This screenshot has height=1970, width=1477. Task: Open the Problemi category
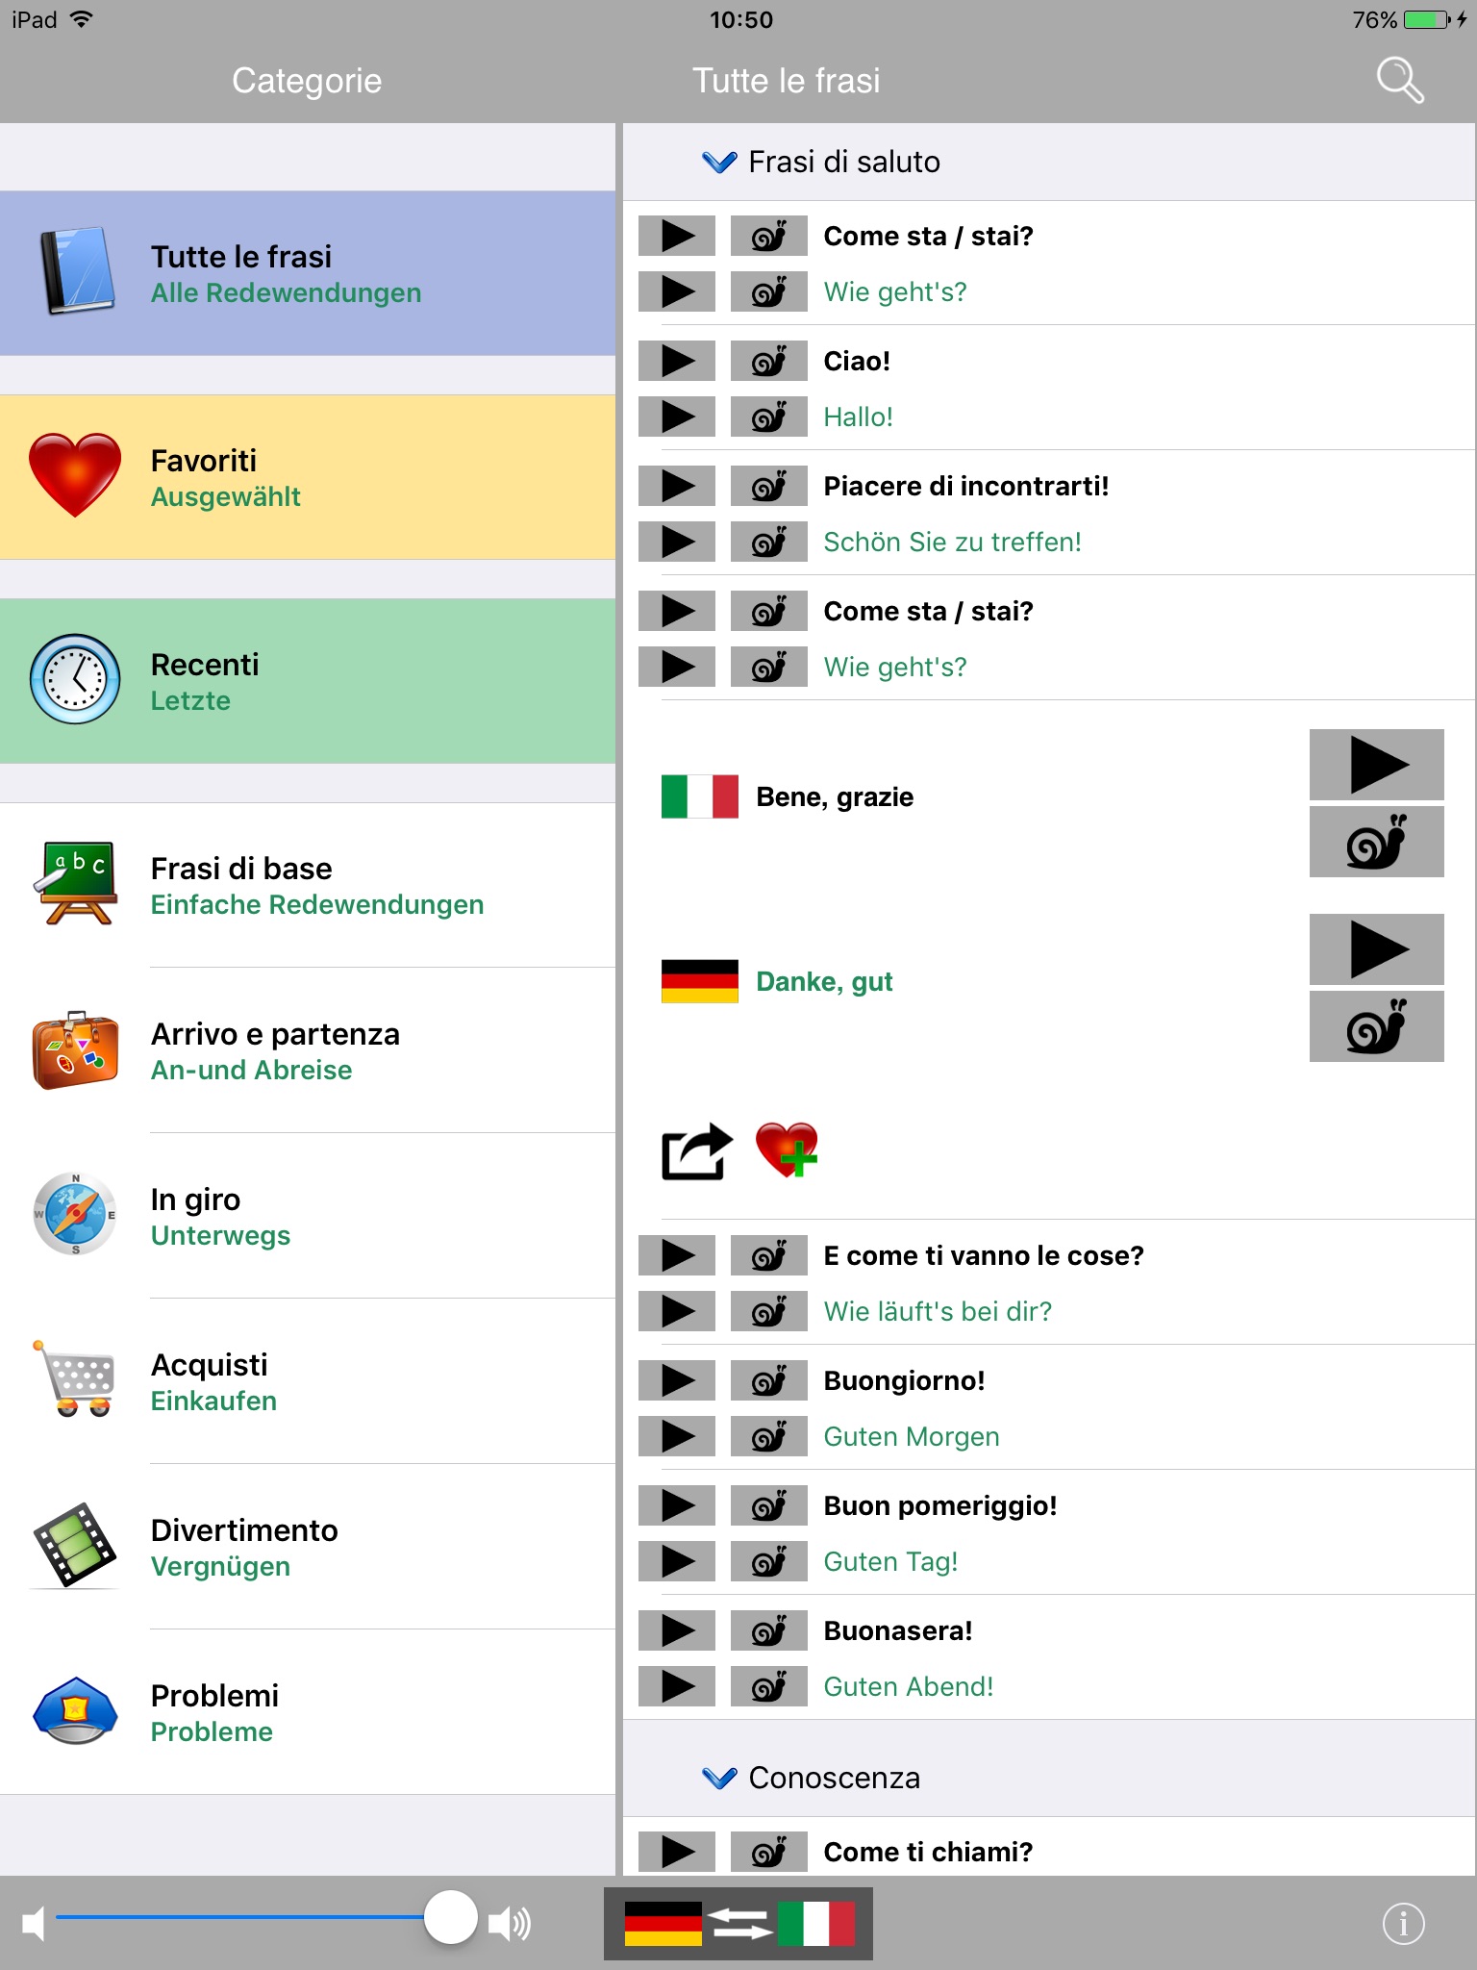[308, 1712]
